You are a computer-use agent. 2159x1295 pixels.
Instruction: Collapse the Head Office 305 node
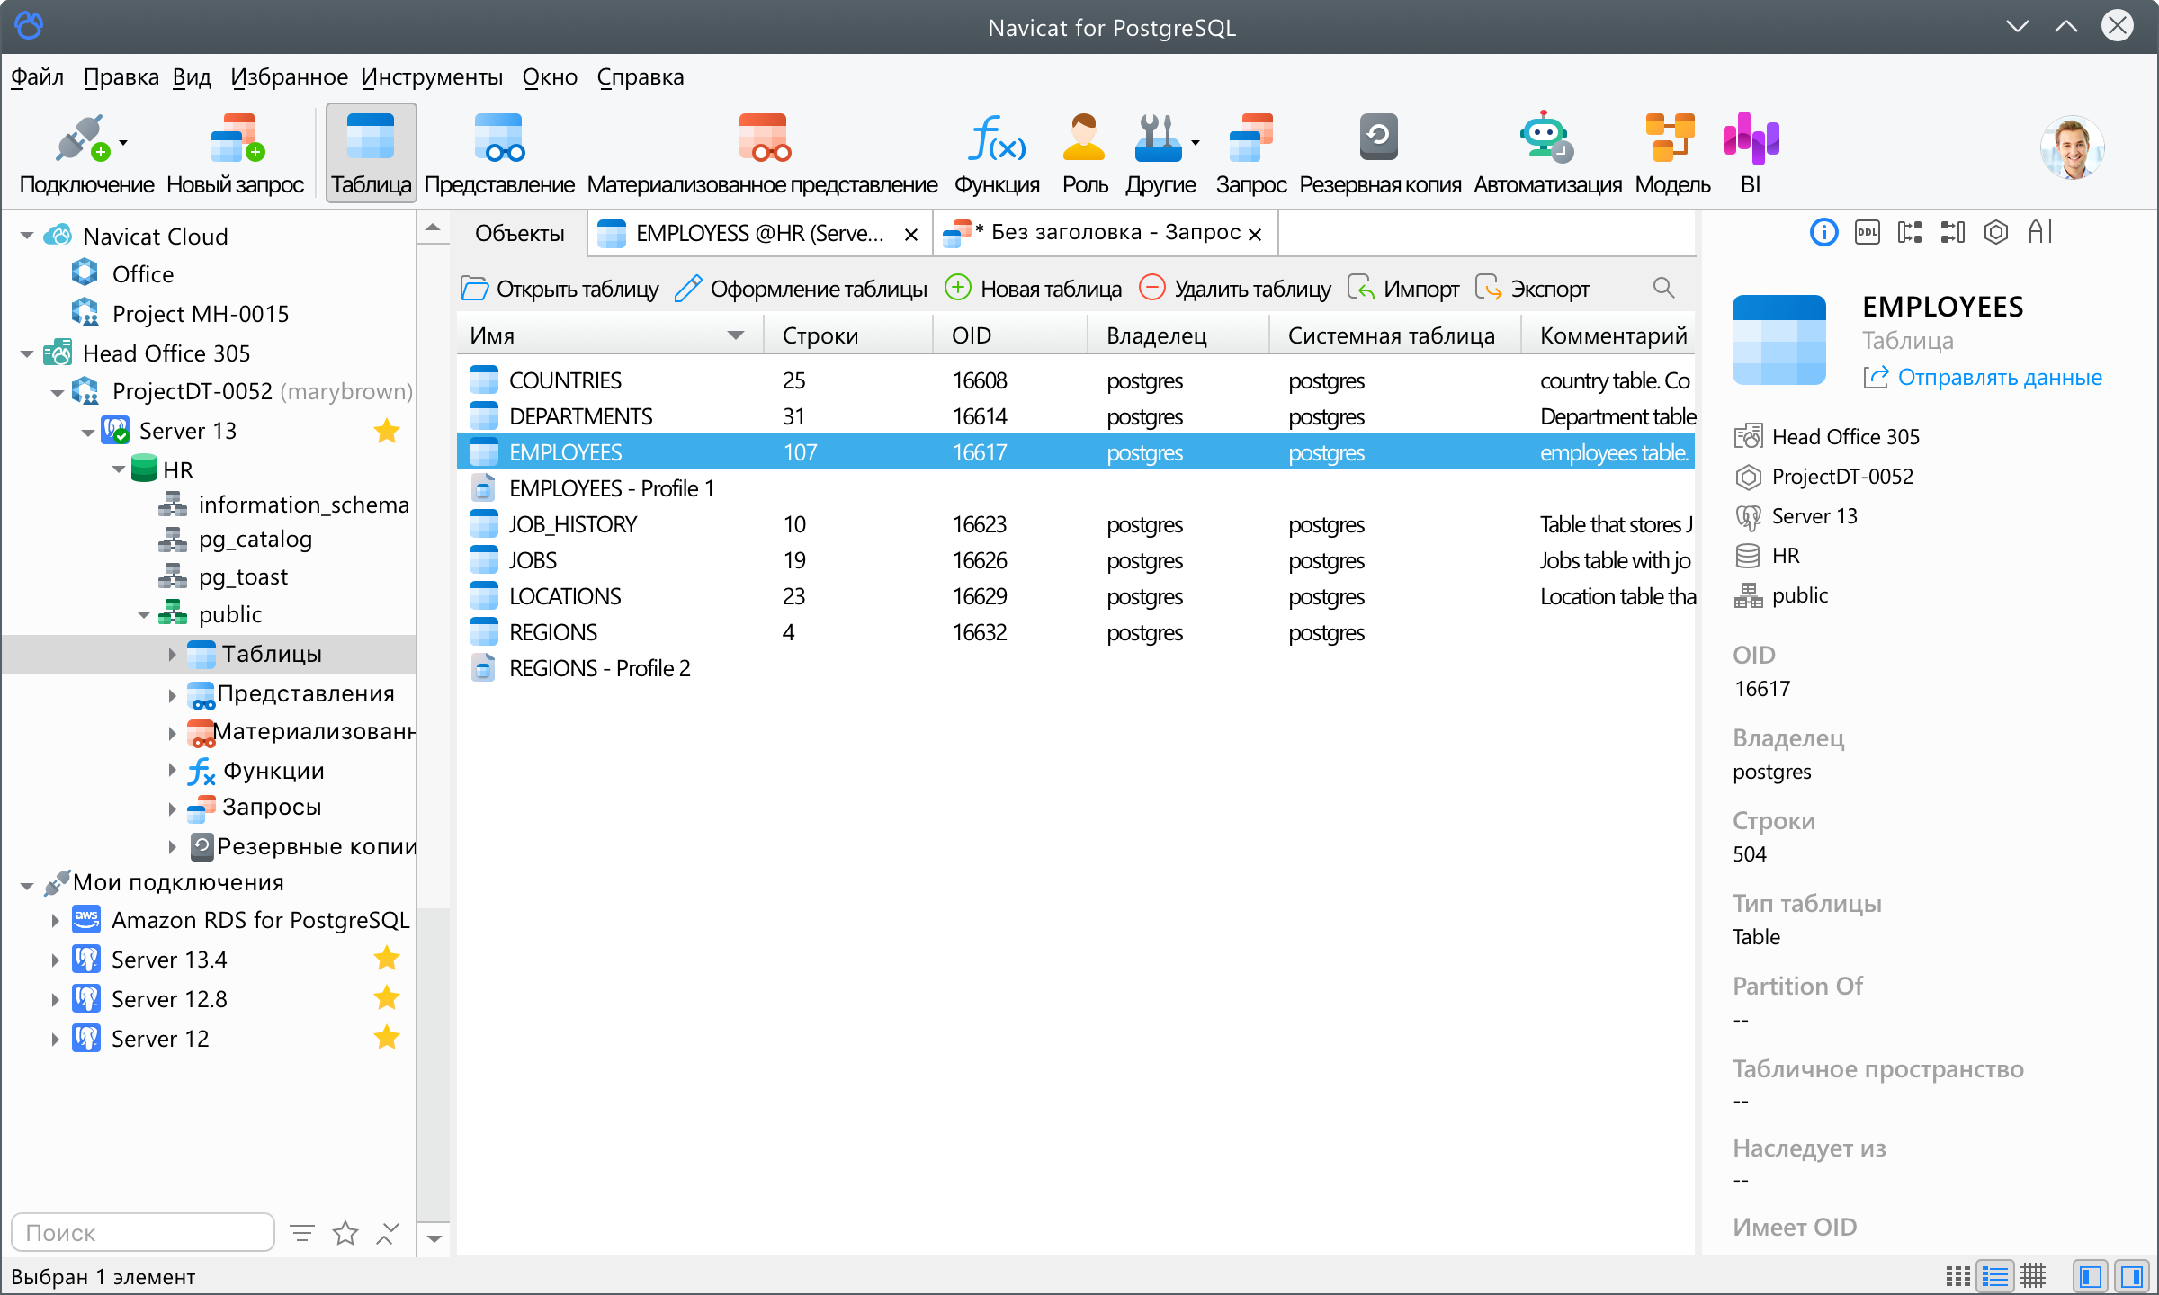coord(27,353)
